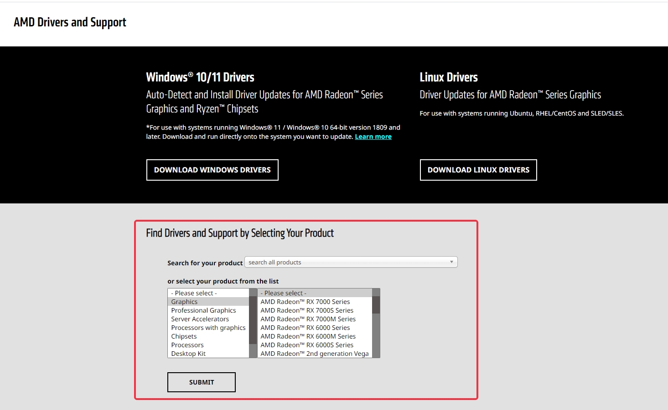Choose Processors in the category list
Screen dimensions: 668x410
coord(208,345)
